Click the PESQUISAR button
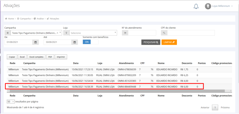239x114 pixels. pyautogui.click(x=151, y=42)
